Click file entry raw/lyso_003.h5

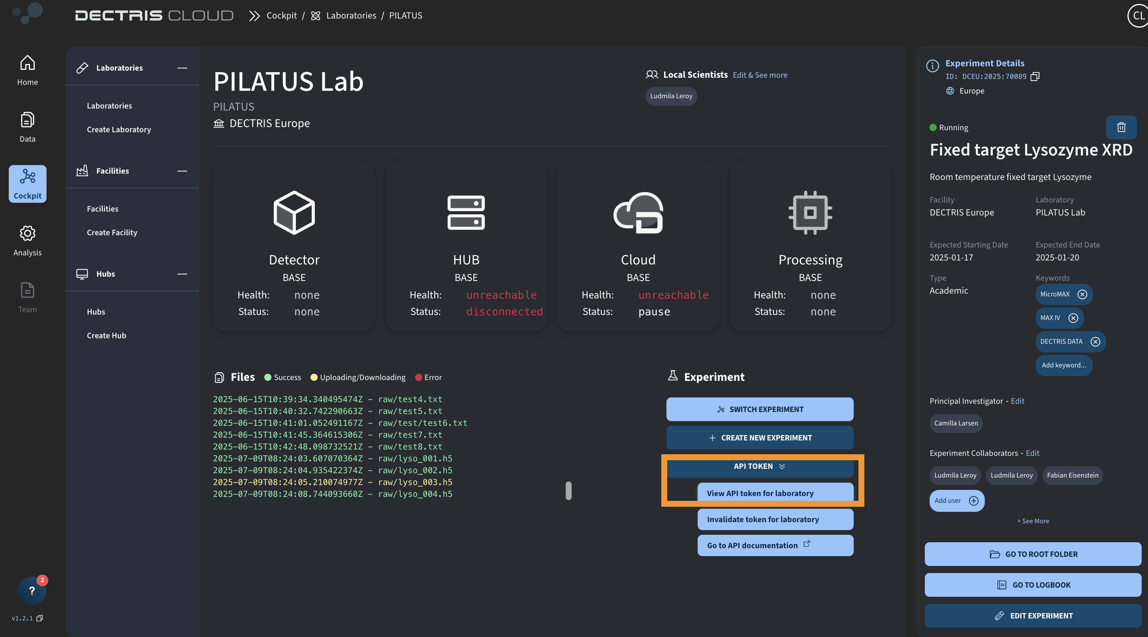(333, 482)
